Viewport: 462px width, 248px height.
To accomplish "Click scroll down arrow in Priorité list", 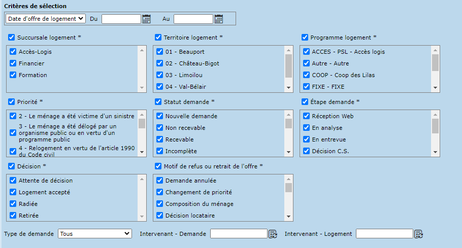I will coord(142,152).
